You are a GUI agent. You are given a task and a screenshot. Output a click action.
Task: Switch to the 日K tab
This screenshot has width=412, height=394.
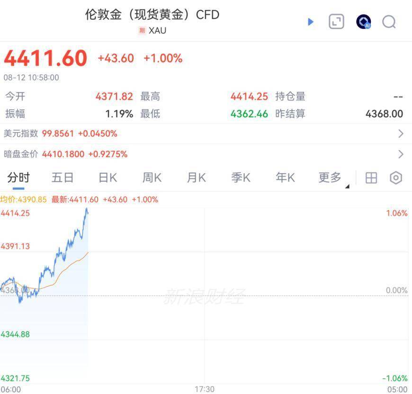[107, 178]
